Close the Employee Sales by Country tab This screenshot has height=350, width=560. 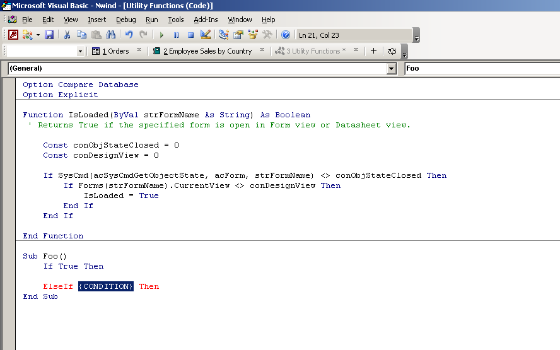pos(262,50)
